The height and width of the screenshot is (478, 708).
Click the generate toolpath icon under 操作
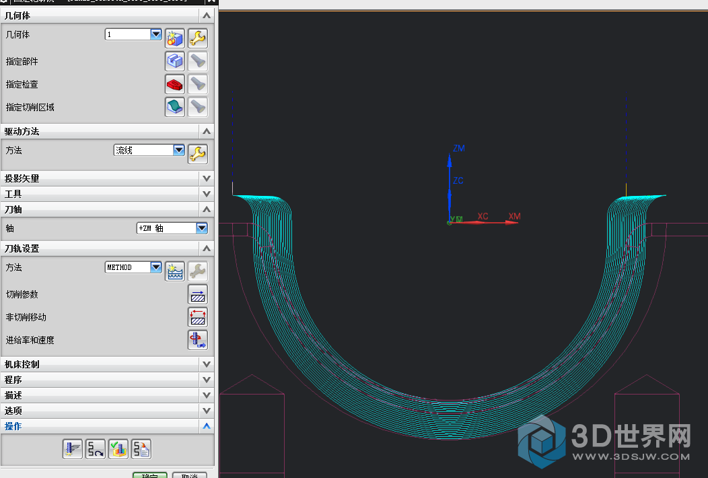pos(72,449)
